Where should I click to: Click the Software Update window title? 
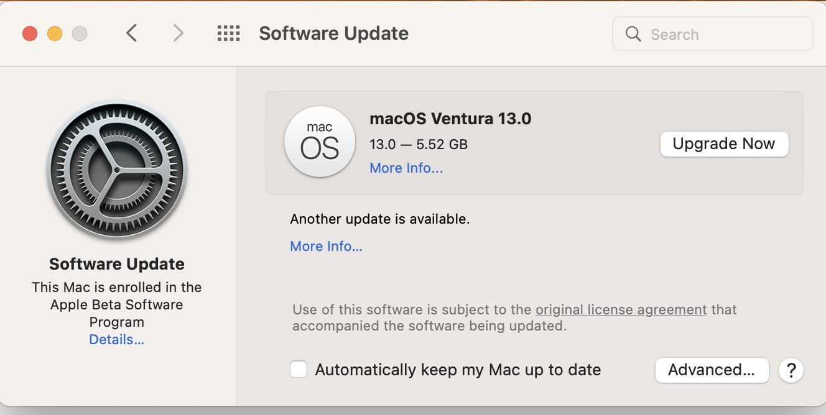point(333,34)
